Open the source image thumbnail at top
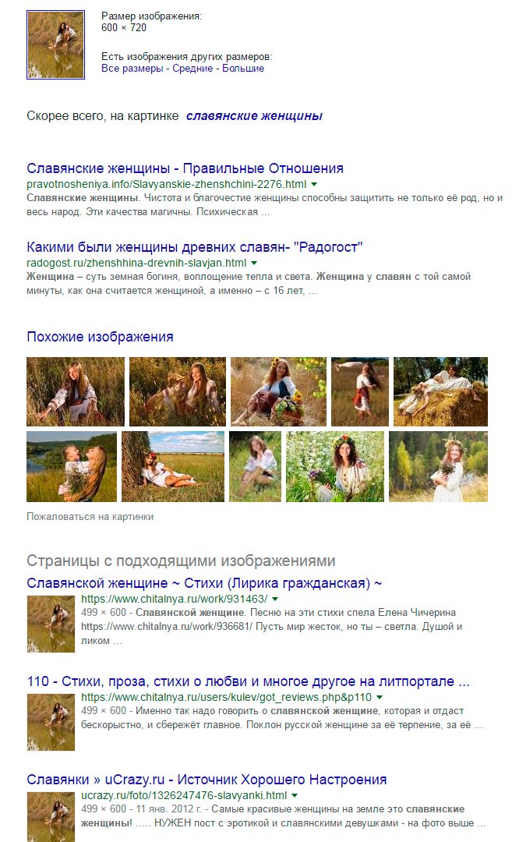The image size is (512, 842). tap(56, 45)
